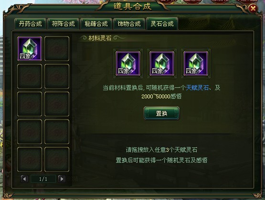
Task: Select the 四象 stone in inventory
Action: pos(30,49)
